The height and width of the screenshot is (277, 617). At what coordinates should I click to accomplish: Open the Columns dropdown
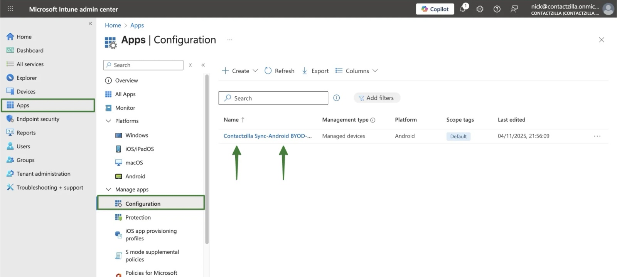[356, 71]
